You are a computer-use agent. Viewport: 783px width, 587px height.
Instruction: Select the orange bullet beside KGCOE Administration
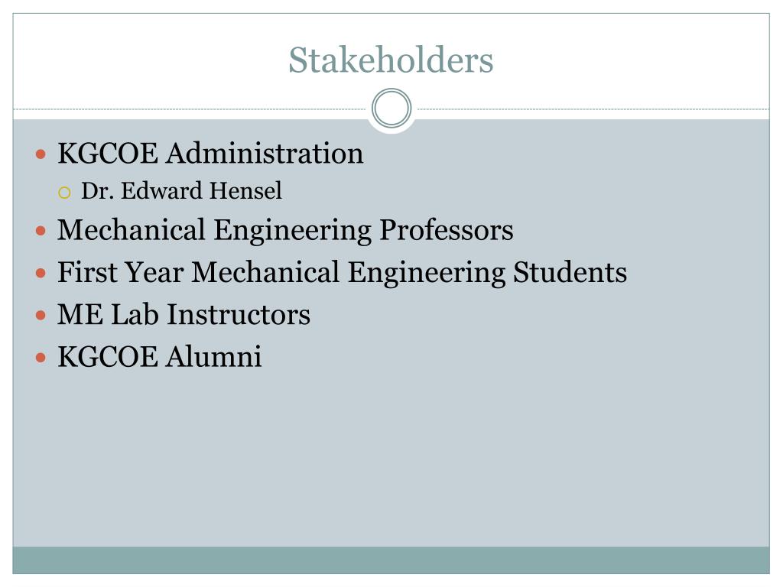tap(41, 154)
